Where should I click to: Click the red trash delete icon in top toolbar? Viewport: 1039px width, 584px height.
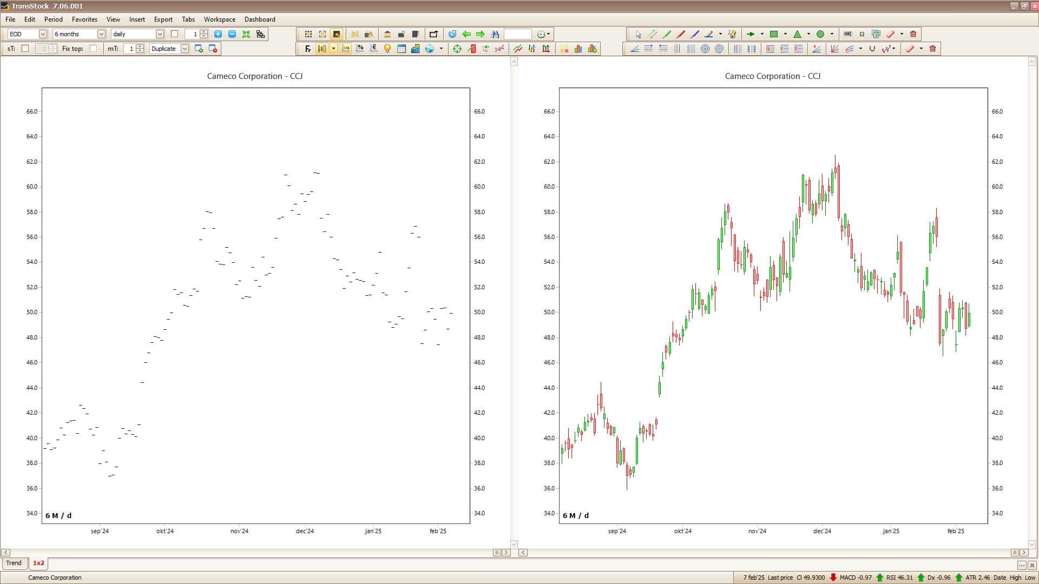(x=913, y=34)
